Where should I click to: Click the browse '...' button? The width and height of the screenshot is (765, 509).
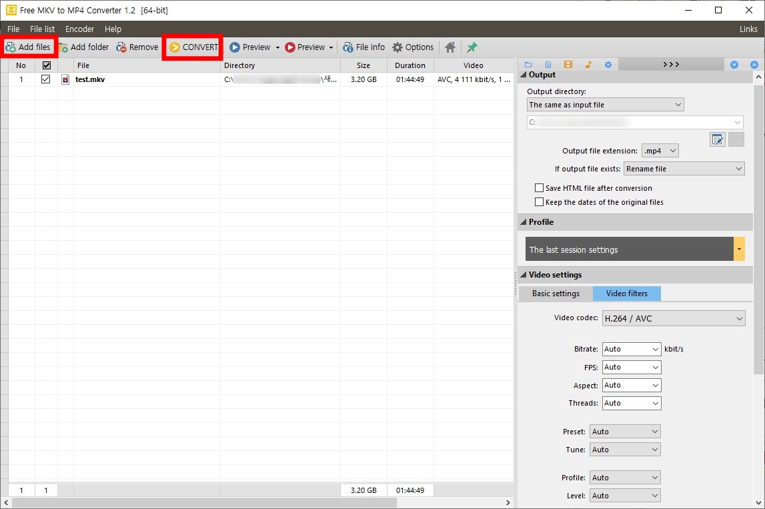736,140
